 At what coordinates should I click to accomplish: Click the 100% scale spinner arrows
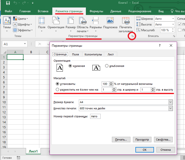click(111, 84)
